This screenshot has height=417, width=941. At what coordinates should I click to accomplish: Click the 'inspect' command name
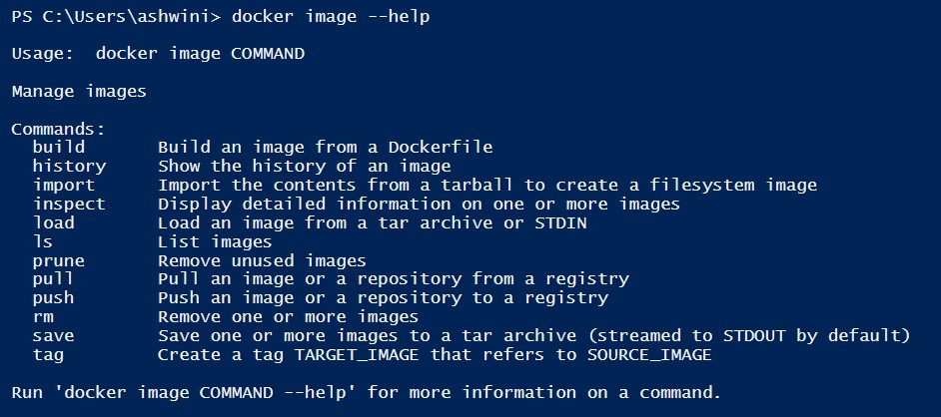pos(69,205)
